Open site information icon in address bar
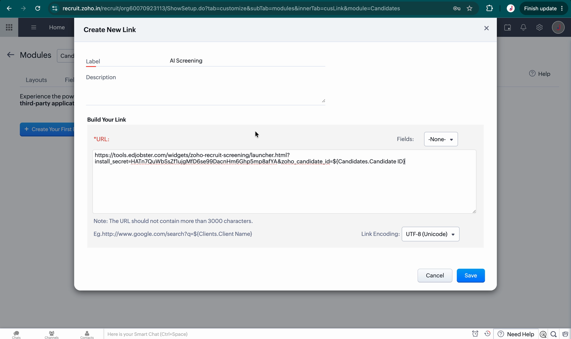The width and height of the screenshot is (571, 339). pyautogui.click(x=55, y=8)
